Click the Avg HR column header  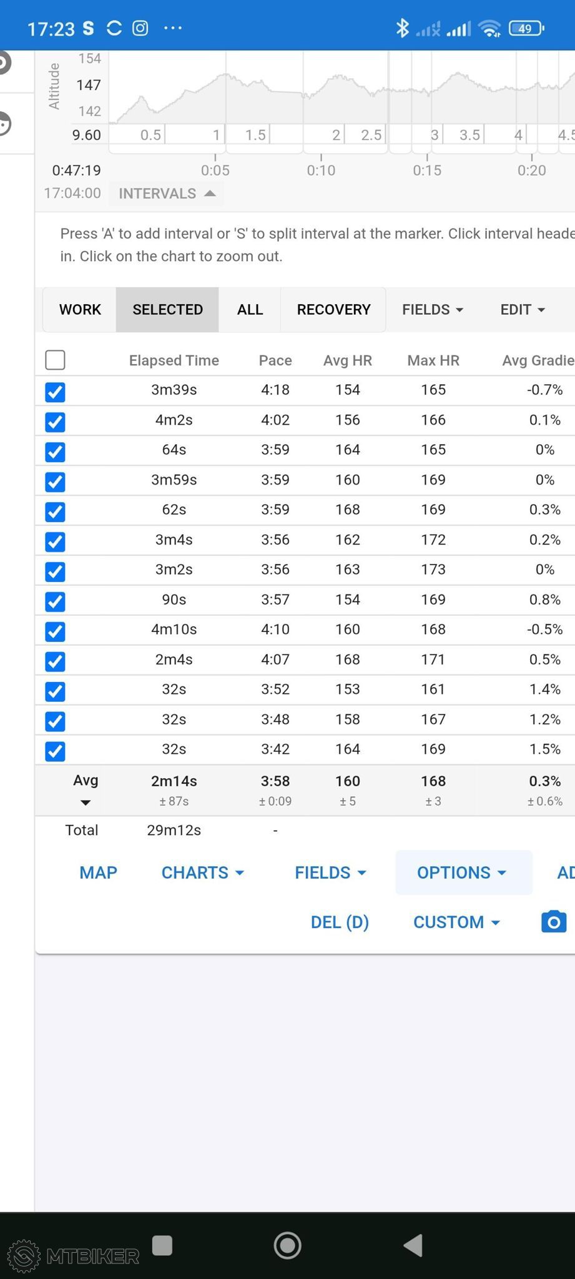(x=347, y=360)
